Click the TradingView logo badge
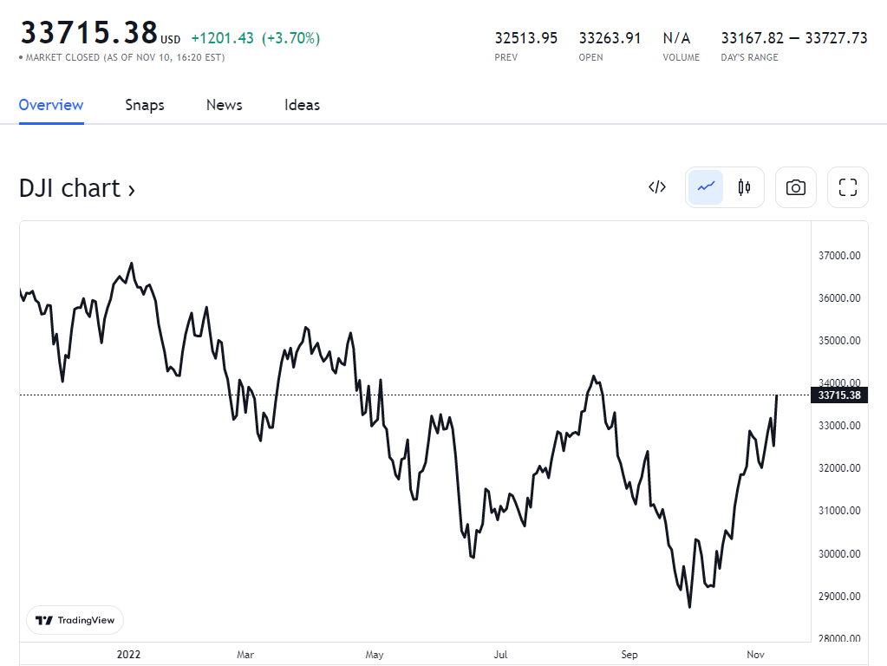This screenshot has height=666, width=887. point(75,620)
